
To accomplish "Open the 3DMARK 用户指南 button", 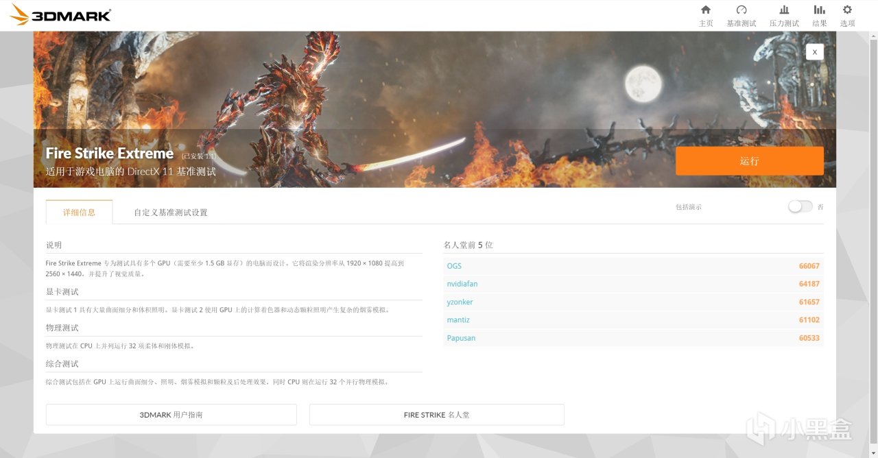I will [171, 415].
